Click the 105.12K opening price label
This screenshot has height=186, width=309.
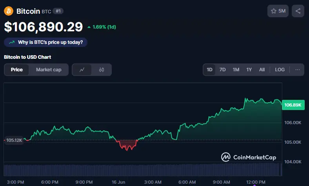[x=14, y=140]
